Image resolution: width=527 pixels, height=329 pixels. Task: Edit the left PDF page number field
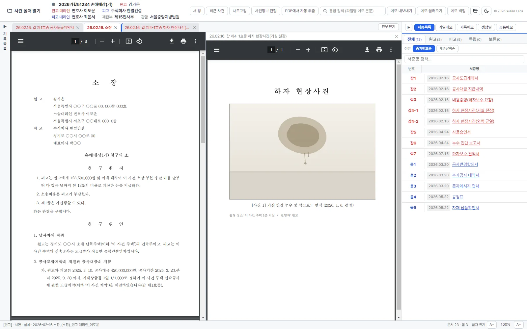pos(75,41)
